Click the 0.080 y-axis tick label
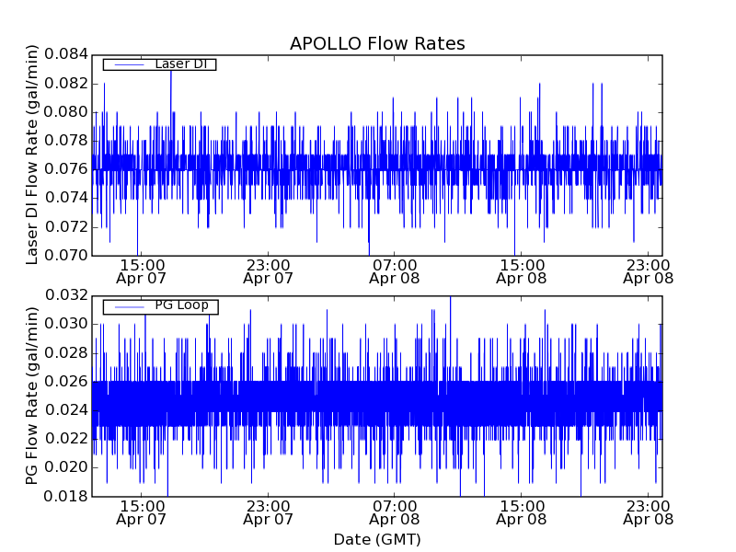 (x=66, y=112)
